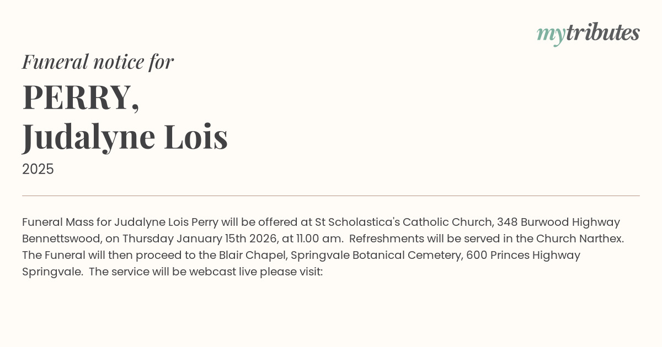Click the "348 Burwood Highway" address text

(558, 223)
